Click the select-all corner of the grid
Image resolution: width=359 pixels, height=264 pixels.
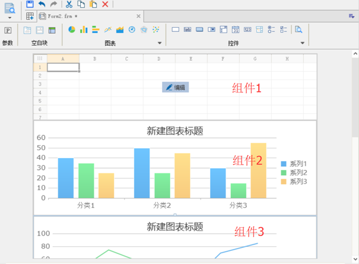point(40,59)
